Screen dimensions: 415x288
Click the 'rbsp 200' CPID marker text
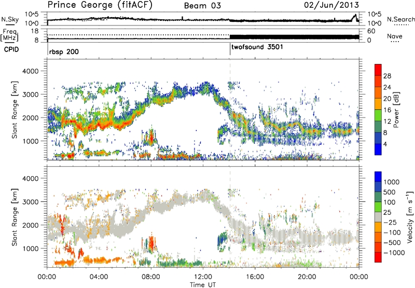coord(64,51)
